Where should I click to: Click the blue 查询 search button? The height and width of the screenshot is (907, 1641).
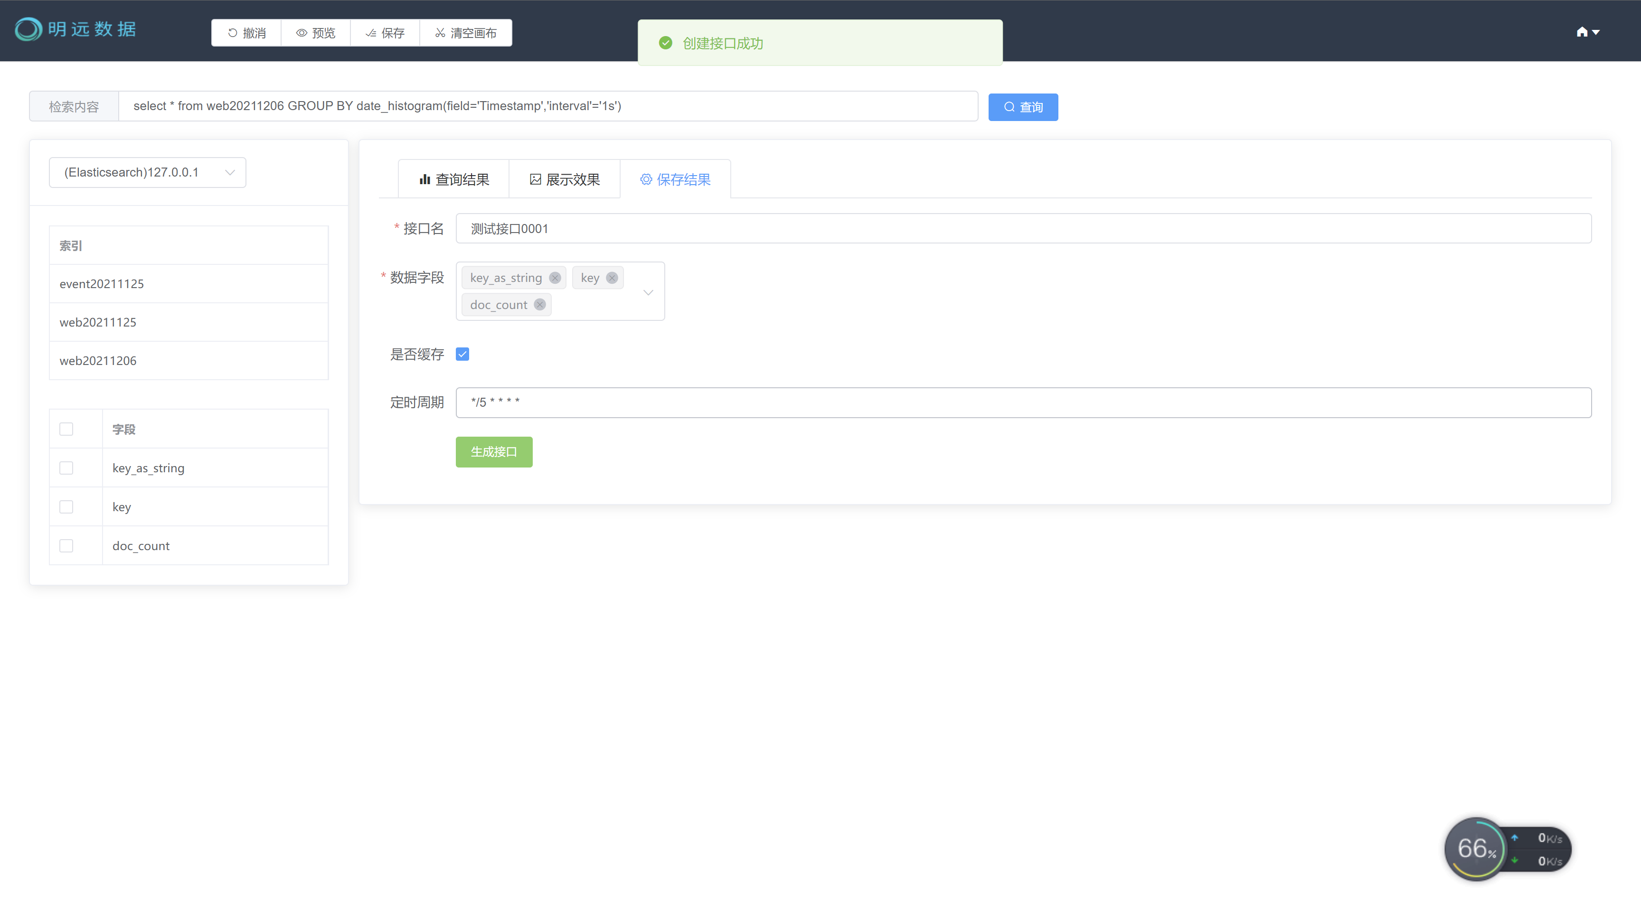[x=1023, y=107]
